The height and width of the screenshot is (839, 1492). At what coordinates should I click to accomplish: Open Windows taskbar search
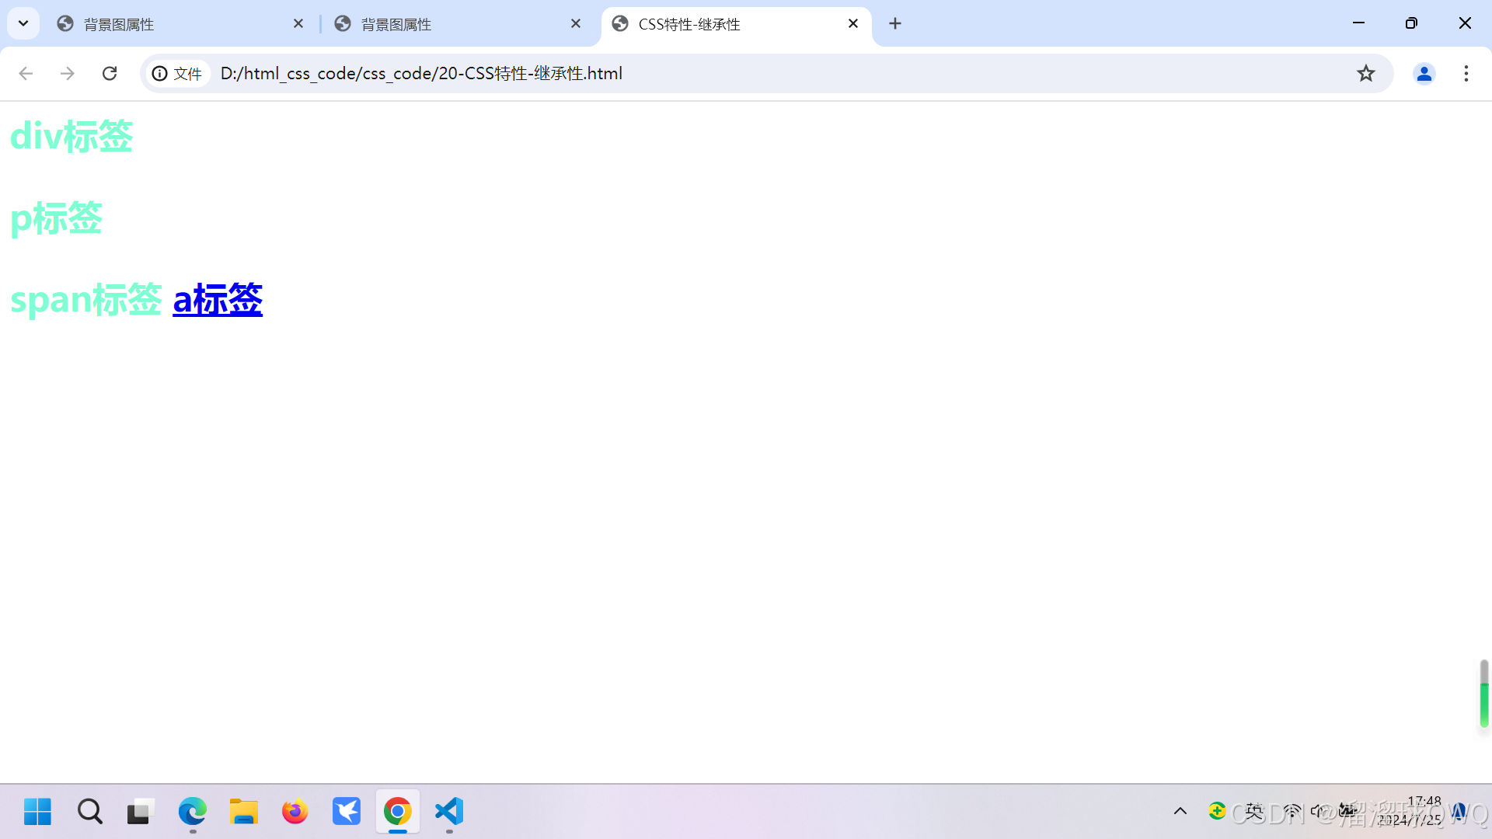[89, 812]
